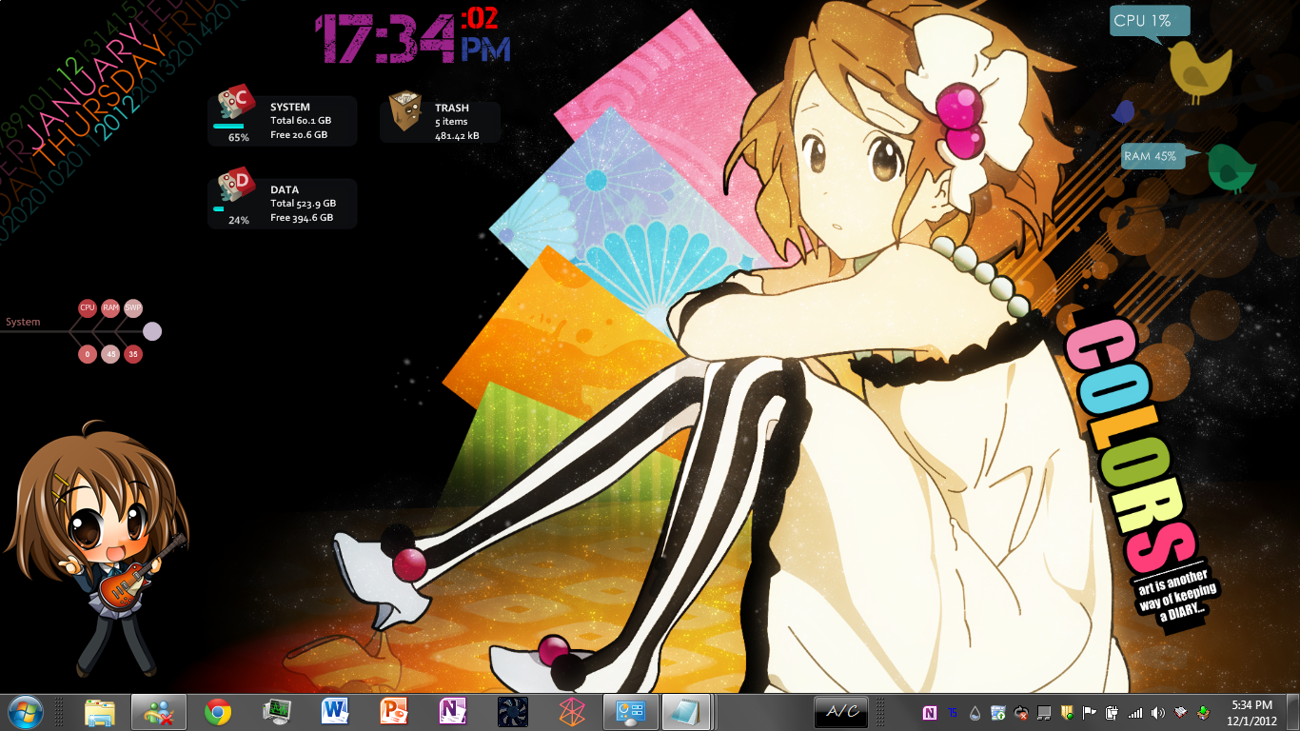Launch OneNote from the taskbar
Screen dimensions: 1300x731
[x=453, y=712]
